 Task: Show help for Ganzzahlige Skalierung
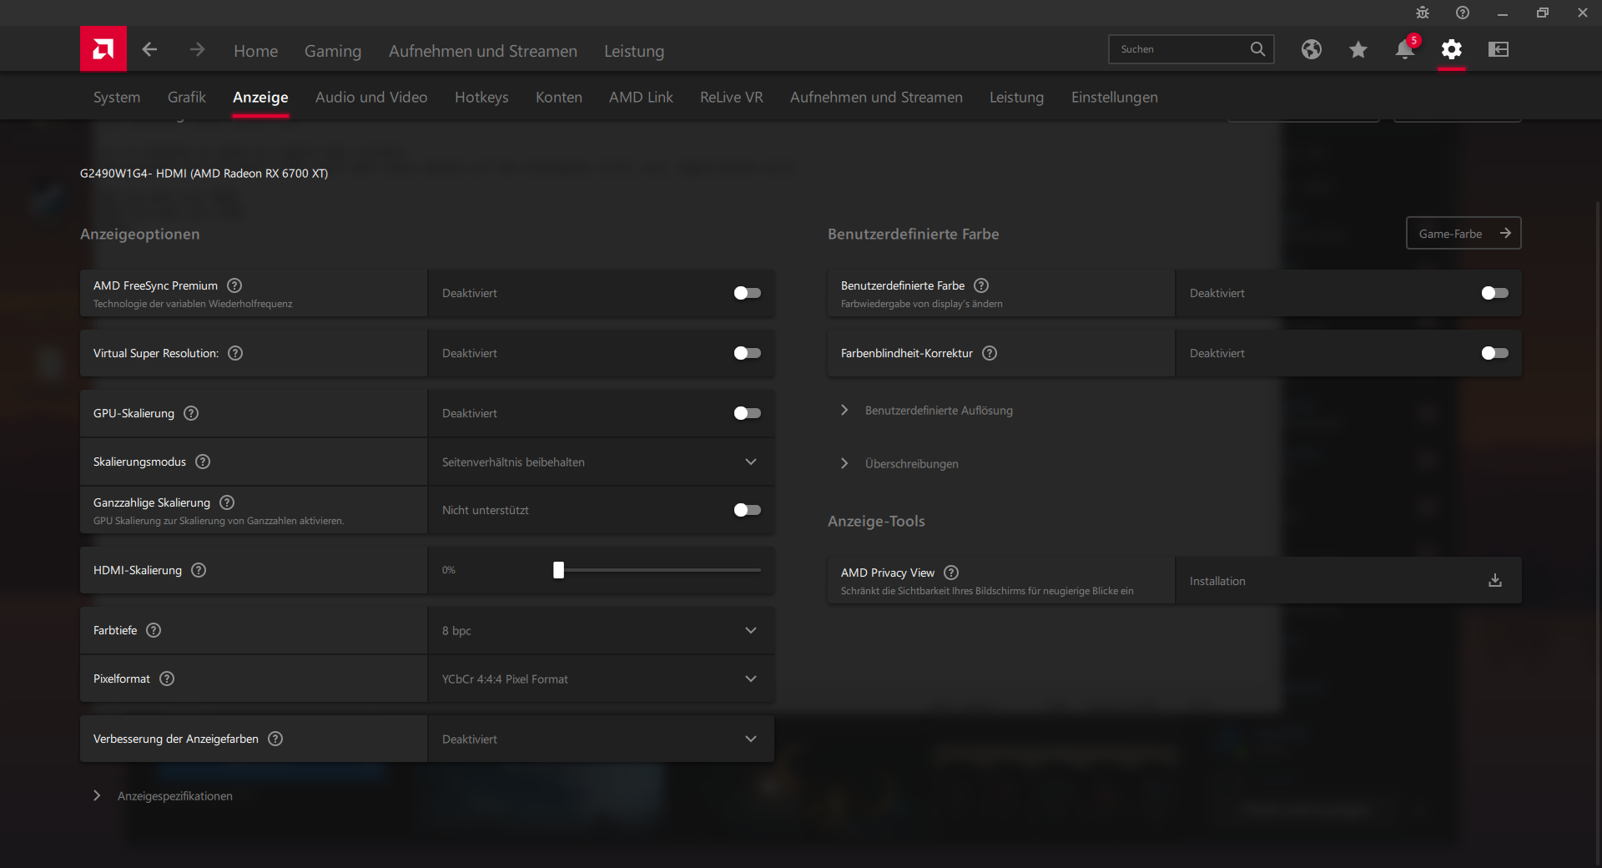227,502
